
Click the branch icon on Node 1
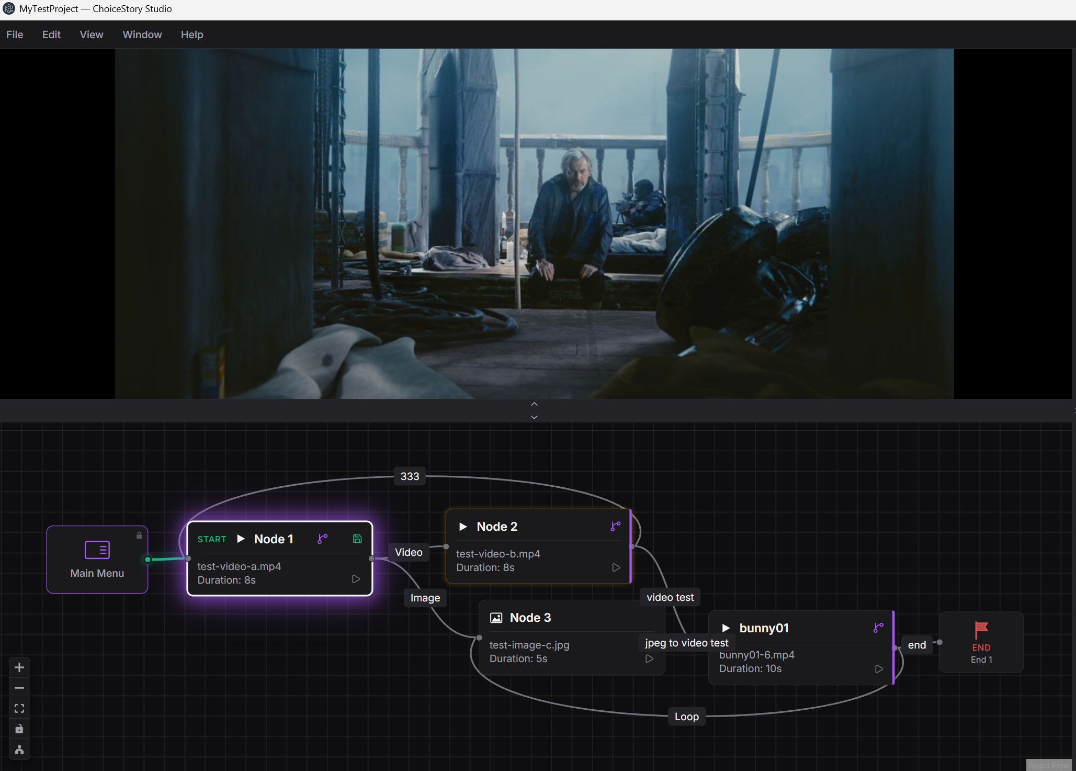(323, 539)
